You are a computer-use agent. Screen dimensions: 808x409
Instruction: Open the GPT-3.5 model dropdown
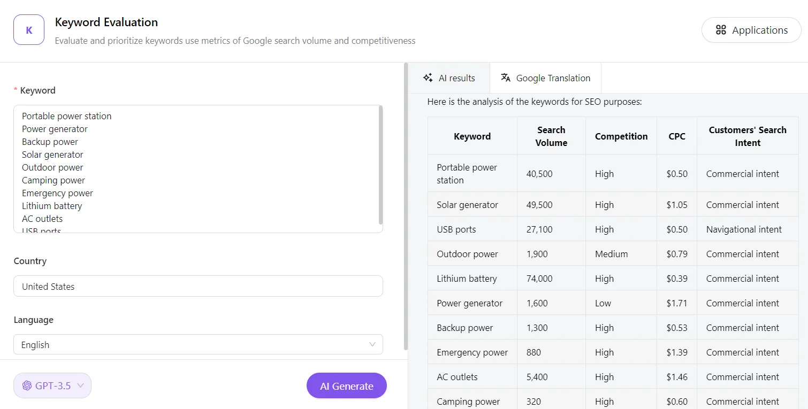[x=52, y=385]
